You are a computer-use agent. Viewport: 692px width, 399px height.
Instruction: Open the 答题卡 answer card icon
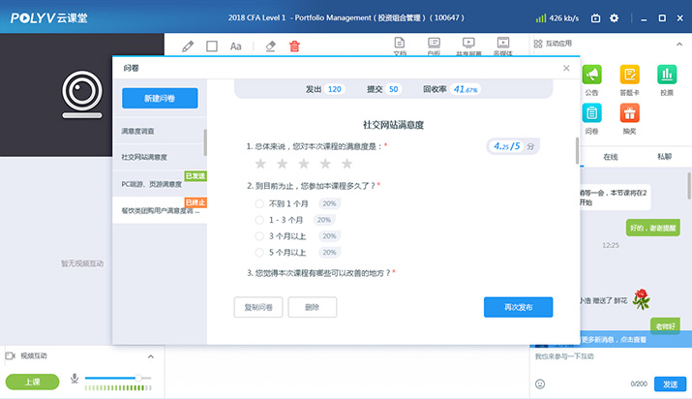tap(629, 76)
